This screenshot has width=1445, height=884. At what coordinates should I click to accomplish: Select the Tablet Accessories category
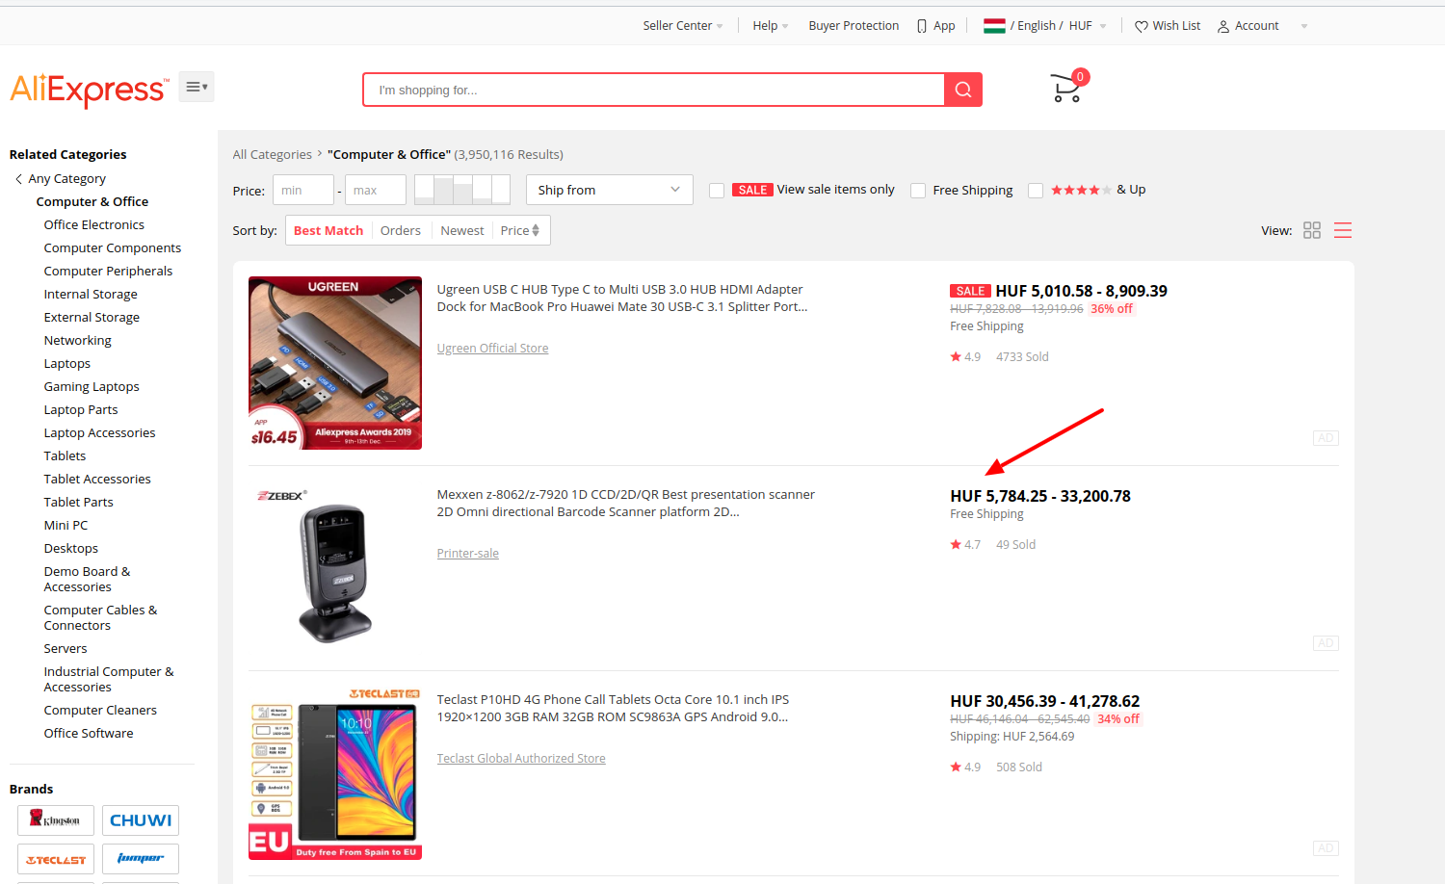pos(97,480)
